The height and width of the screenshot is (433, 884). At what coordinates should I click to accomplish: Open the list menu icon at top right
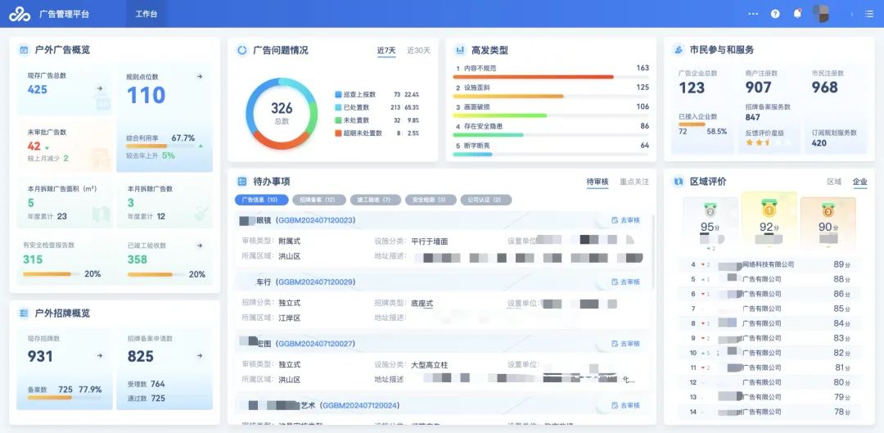tap(868, 14)
